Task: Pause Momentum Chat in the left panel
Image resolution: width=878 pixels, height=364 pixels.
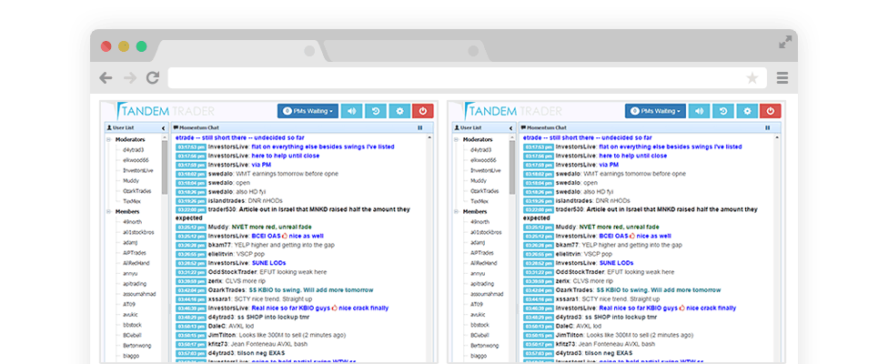Action: [420, 127]
